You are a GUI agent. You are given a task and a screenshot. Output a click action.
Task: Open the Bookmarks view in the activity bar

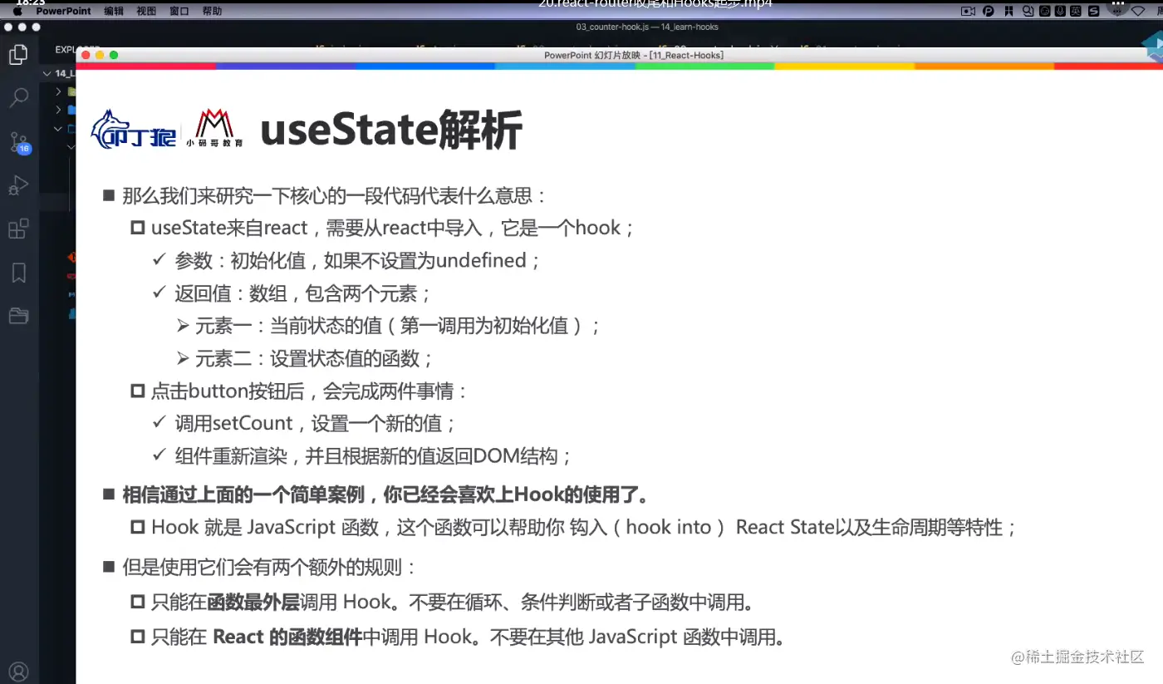click(17, 273)
